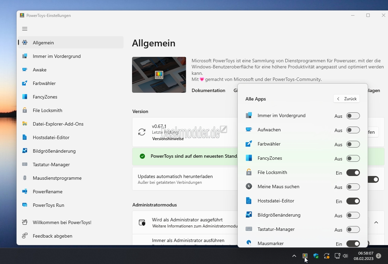Switch on the Farbwähler flyout toggle
Viewport: 388px width, 264px height.
tap(353, 144)
